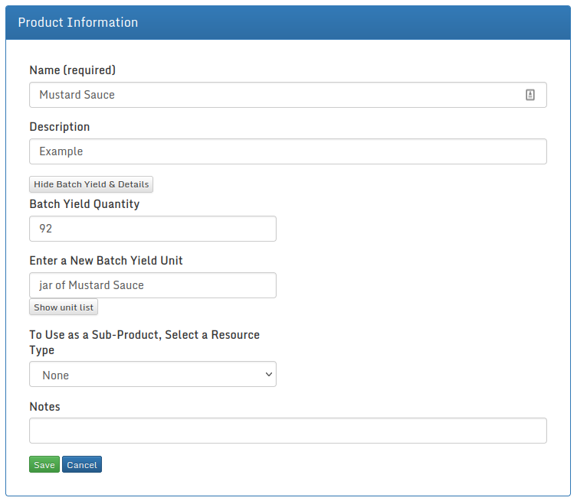Click the 'Enter a New Batch Yield Unit' label
The width and height of the screenshot is (577, 504).
click(x=106, y=261)
